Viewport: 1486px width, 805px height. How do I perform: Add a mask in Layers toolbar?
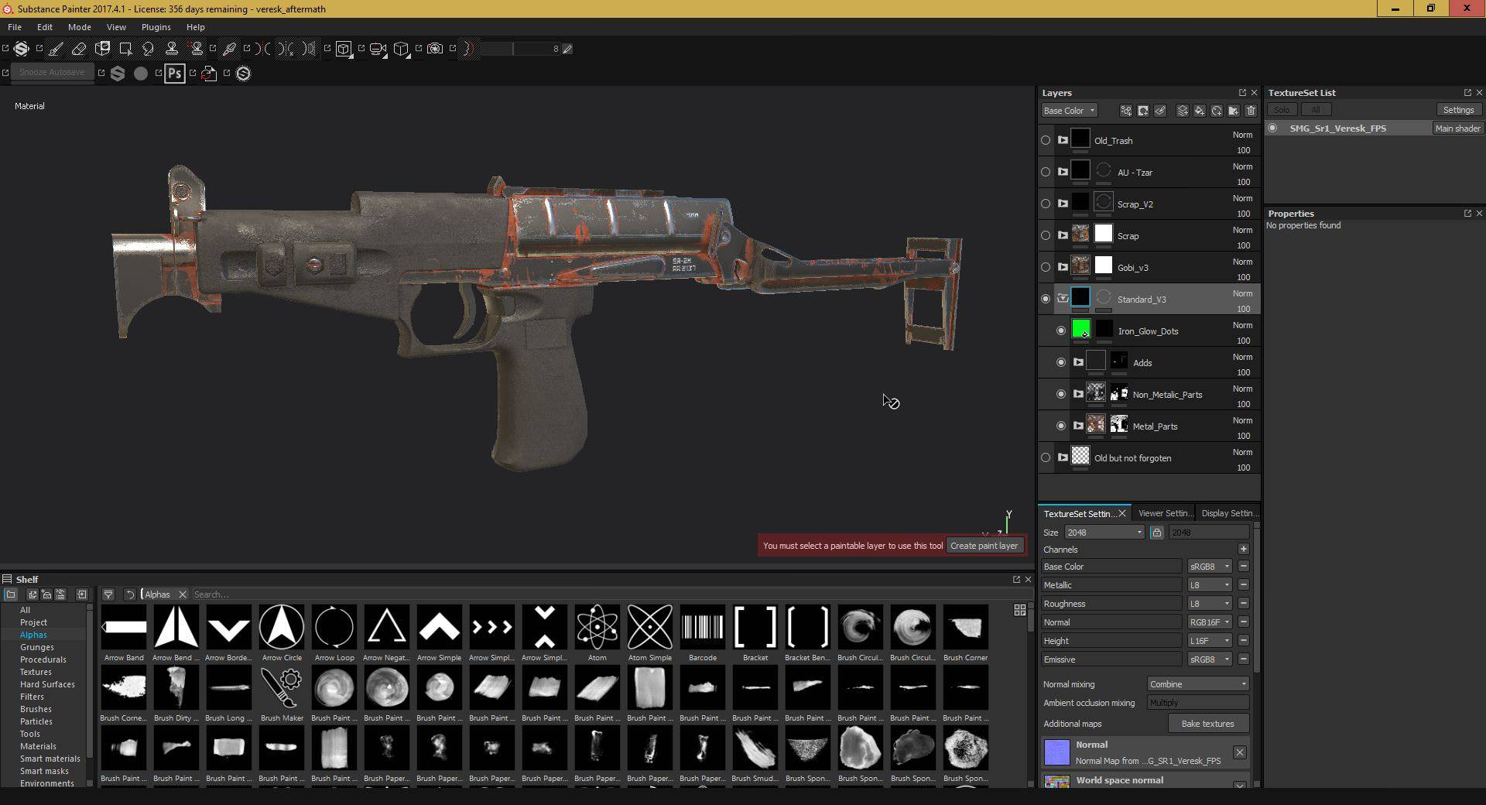pyautogui.click(x=1143, y=111)
